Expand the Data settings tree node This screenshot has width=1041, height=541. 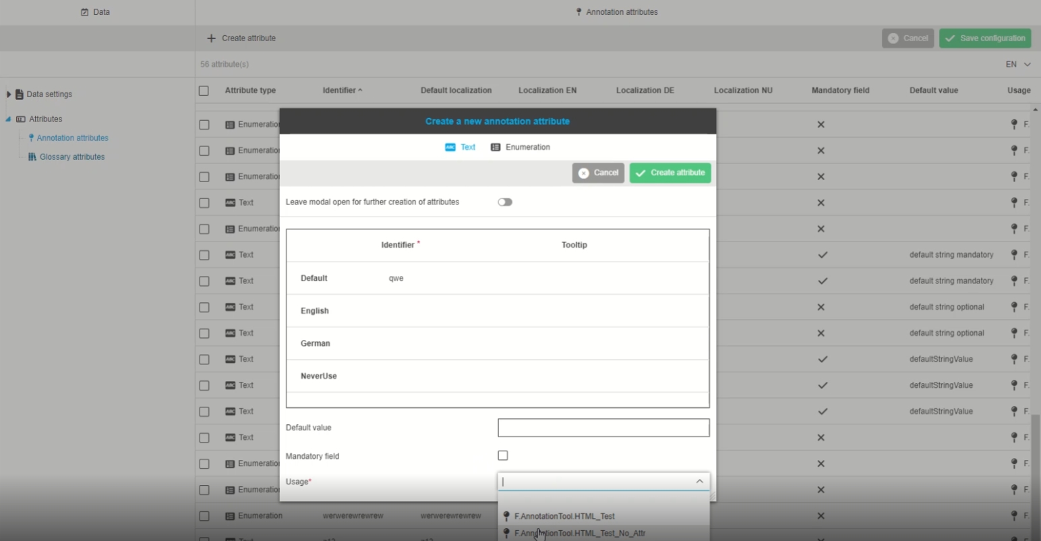click(x=9, y=94)
